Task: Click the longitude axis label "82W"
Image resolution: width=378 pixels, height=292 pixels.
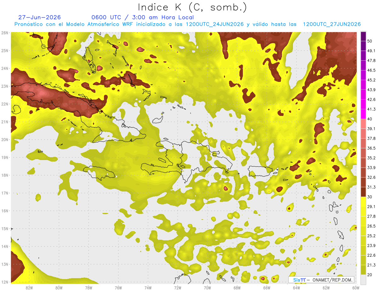Action: (x=29, y=288)
